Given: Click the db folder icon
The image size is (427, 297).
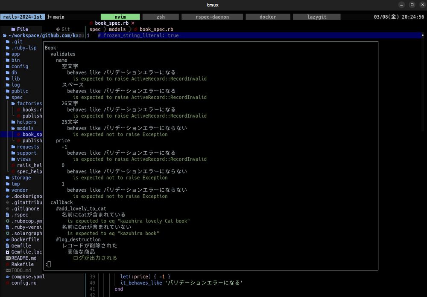Looking at the screenshot, I should [x=8, y=72].
